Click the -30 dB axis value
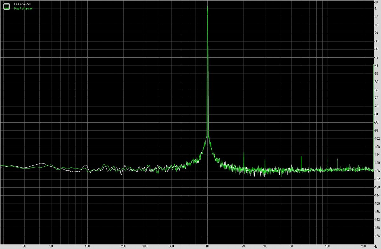Viewport: 381px width, 249px height. [376, 41]
